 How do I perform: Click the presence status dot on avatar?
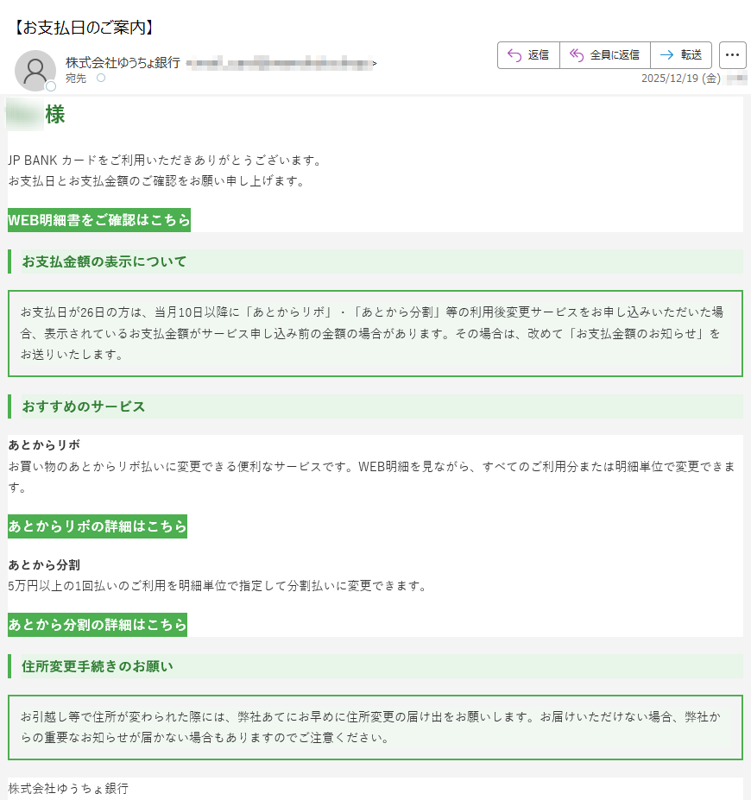(x=51, y=86)
